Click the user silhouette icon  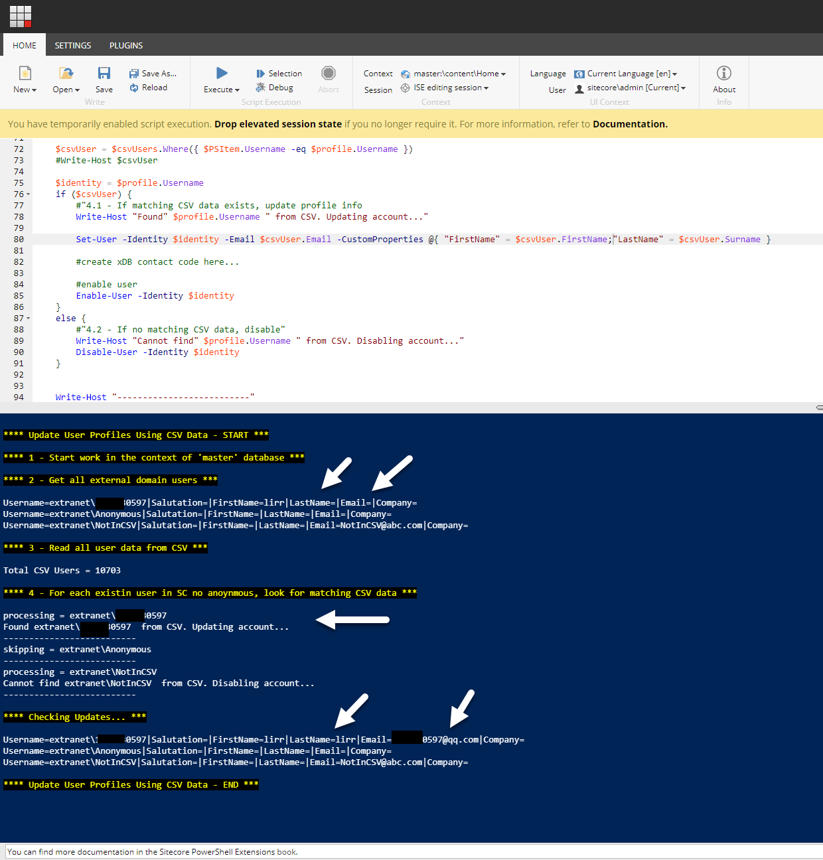tap(579, 88)
